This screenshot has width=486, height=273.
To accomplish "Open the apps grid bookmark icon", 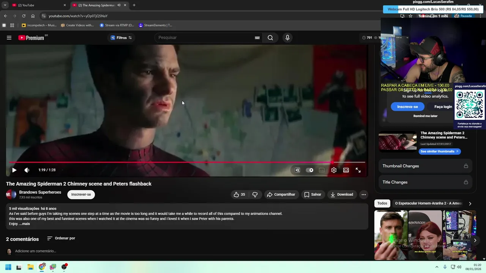I will [12, 25].
